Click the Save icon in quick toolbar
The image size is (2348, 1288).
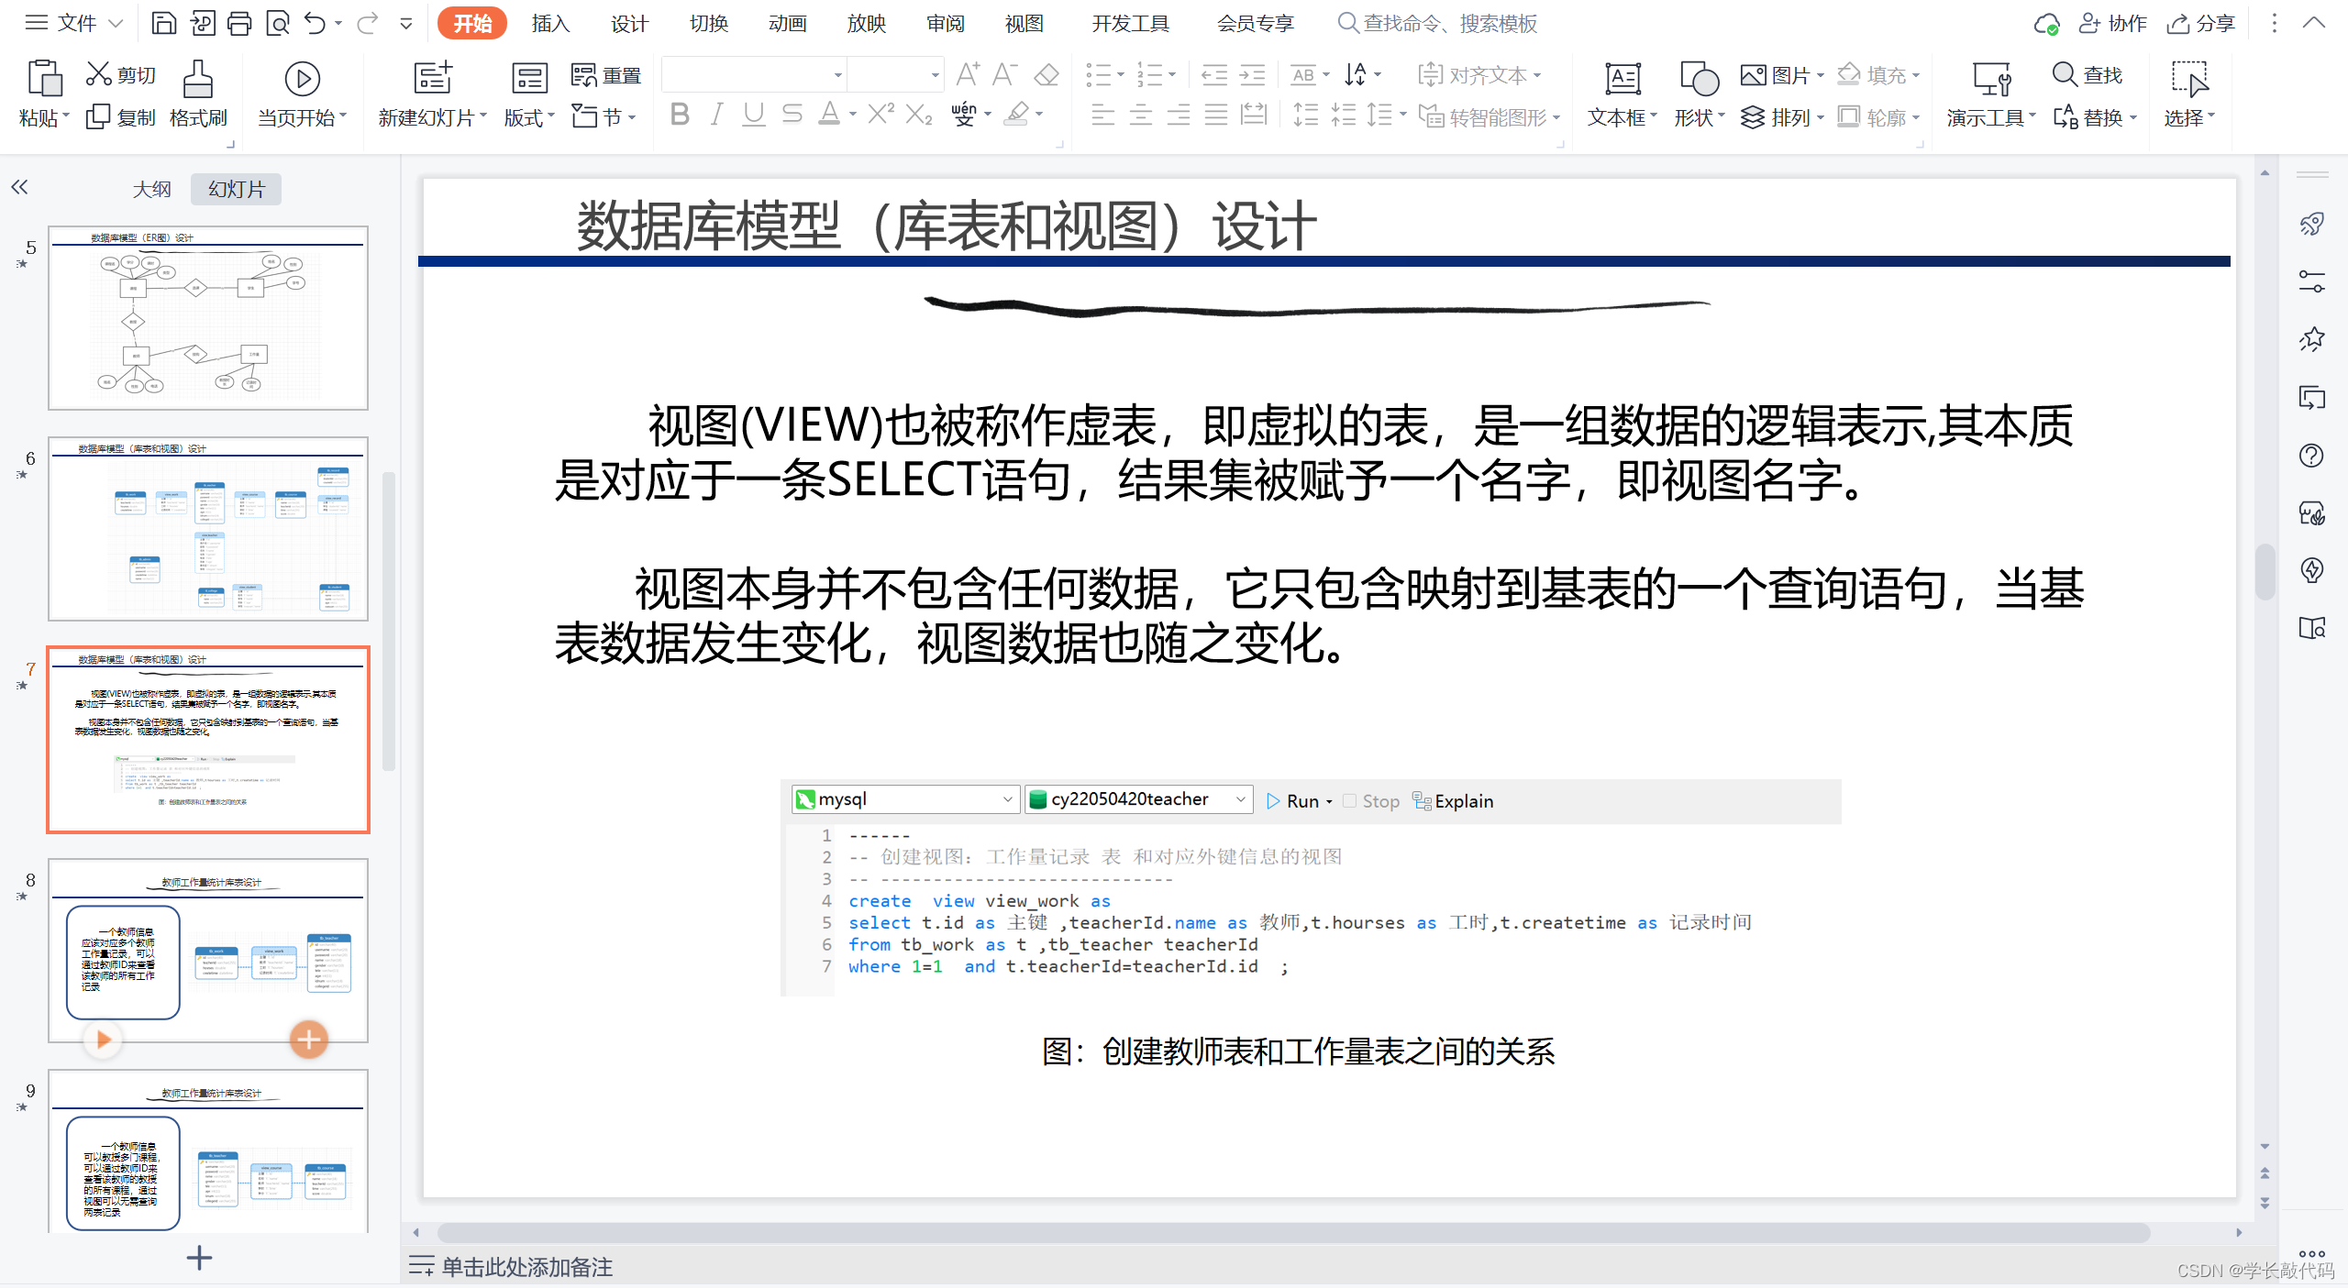pyautogui.click(x=163, y=24)
